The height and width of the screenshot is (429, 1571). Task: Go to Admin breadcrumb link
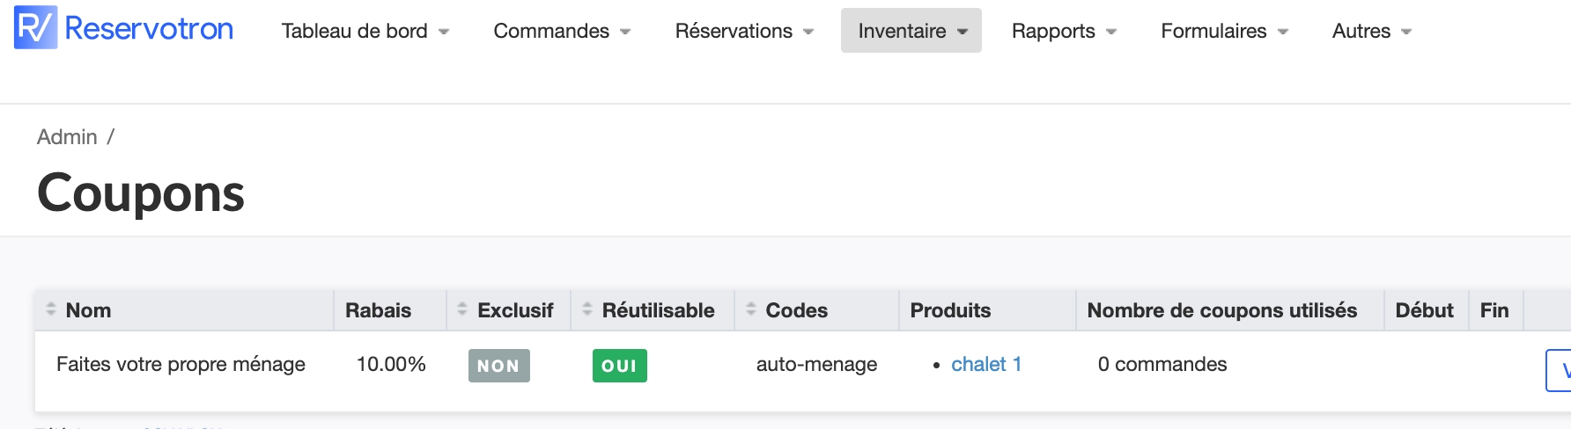coord(67,137)
